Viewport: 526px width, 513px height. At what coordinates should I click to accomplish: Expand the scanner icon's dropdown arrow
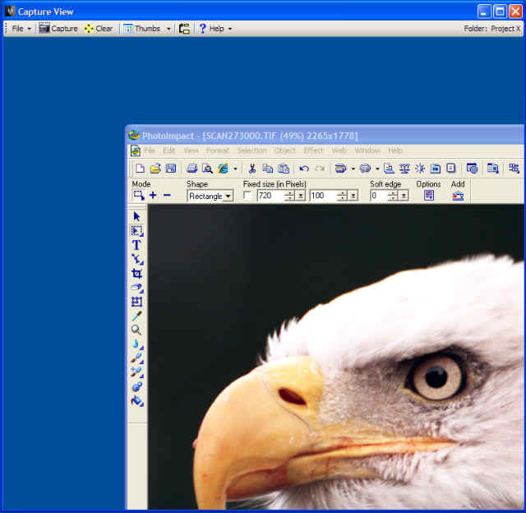point(353,169)
